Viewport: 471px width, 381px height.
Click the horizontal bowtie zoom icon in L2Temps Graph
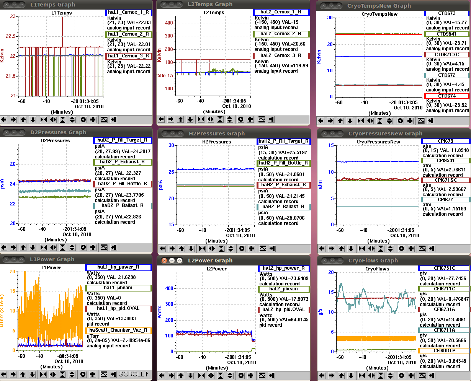click(x=201, y=119)
